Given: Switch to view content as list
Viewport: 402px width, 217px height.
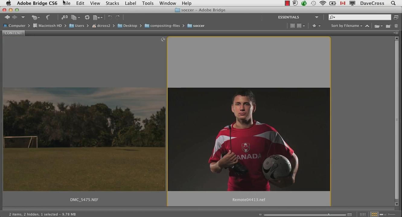Looking at the screenshot, I should 391,214.
